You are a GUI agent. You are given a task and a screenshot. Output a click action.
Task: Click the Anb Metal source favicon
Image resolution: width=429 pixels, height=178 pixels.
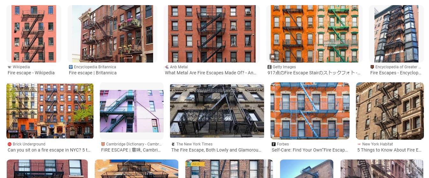tap(167, 67)
